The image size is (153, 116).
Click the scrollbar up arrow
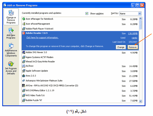[140, 19]
